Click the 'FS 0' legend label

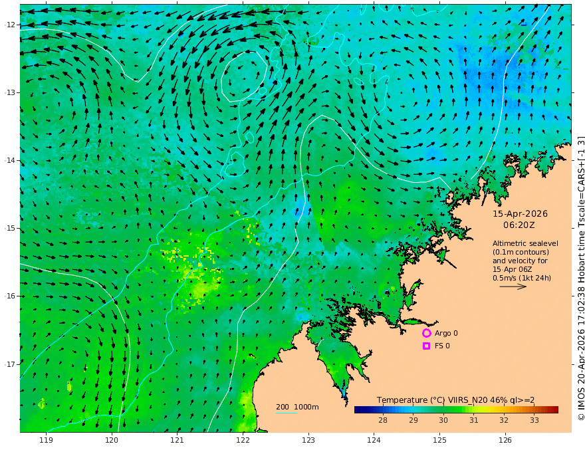pyautogui.click(x=442, y=346)
